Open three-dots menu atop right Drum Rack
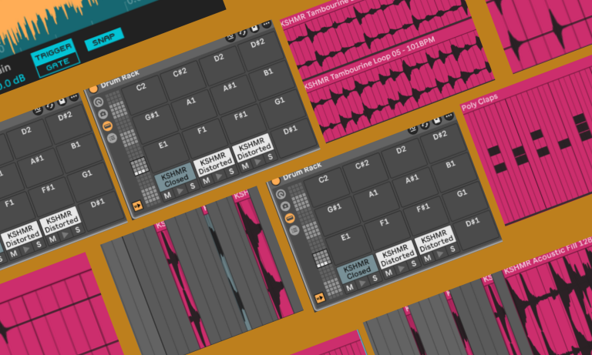Screen dimensions: 592x355 point(449,116)
